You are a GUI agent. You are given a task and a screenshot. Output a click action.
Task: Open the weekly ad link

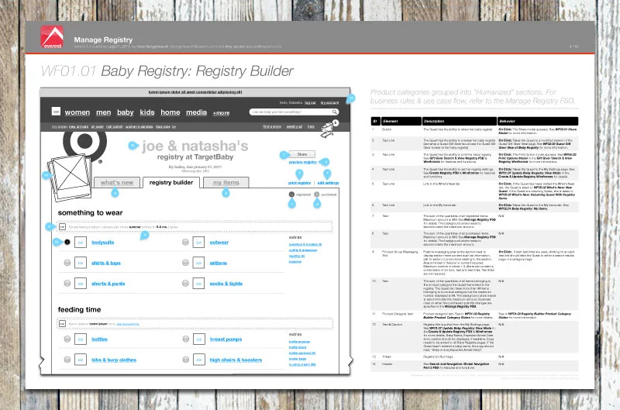pos(294,126)
